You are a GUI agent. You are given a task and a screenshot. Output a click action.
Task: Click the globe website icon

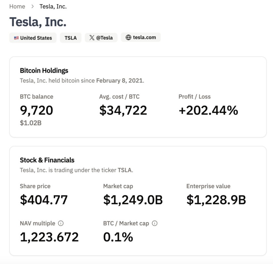(x=128, y=38)
